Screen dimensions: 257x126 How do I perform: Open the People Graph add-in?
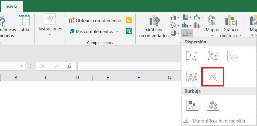tap(129, 31)
